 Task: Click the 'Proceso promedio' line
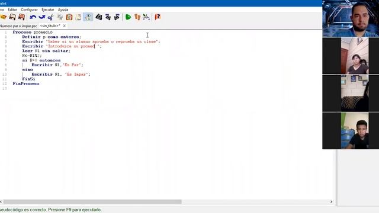[33, 32]
